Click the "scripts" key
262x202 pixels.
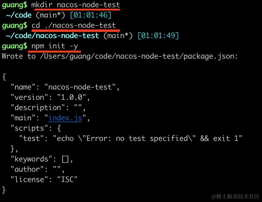tap(31, 128)
